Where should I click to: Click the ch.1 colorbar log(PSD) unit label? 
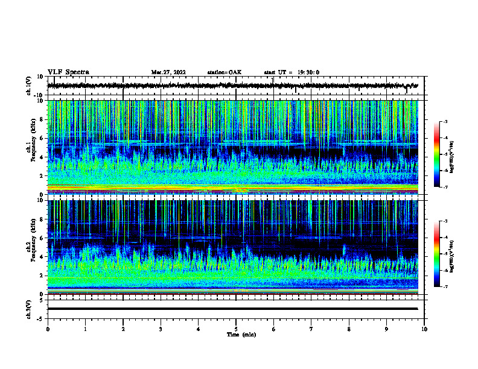[x=452, y=157]
